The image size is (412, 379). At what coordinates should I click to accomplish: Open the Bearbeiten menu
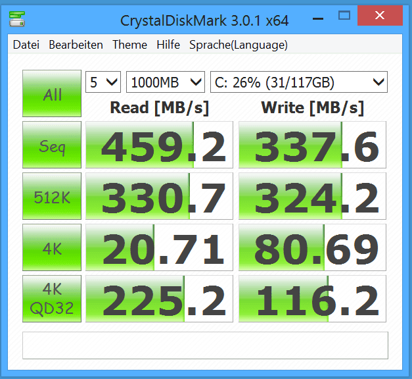click(76, 45)
